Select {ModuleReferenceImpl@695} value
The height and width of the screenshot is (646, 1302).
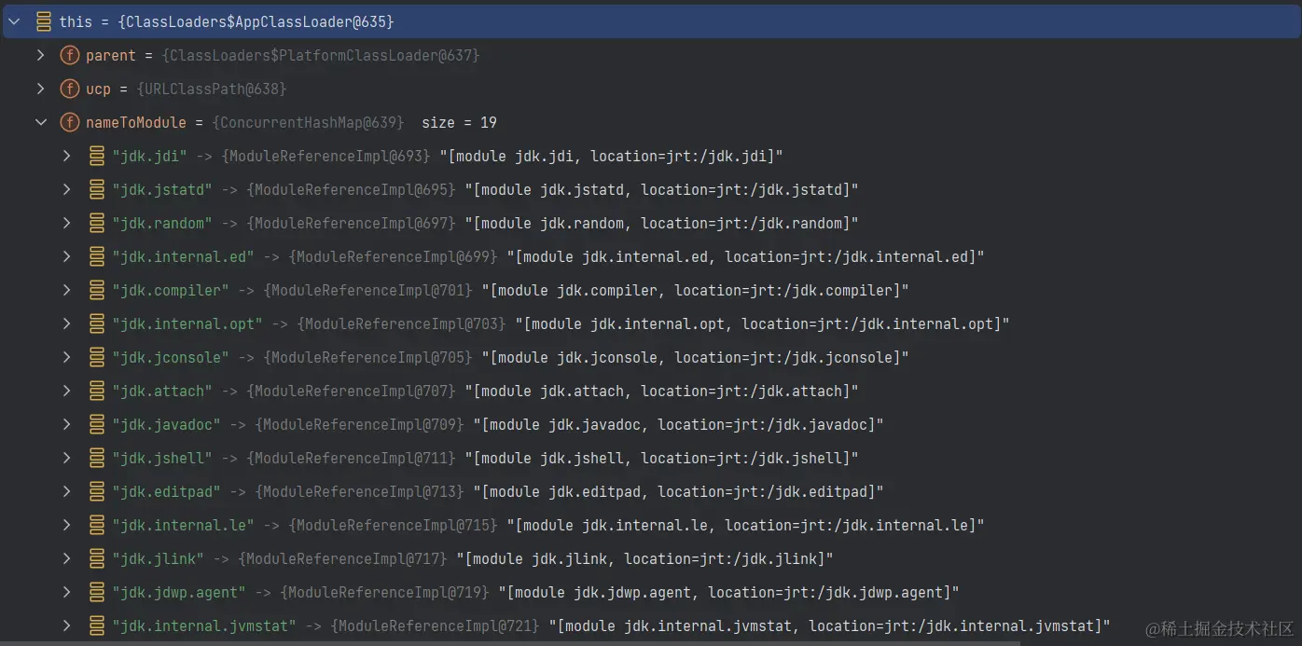point(352,190)
